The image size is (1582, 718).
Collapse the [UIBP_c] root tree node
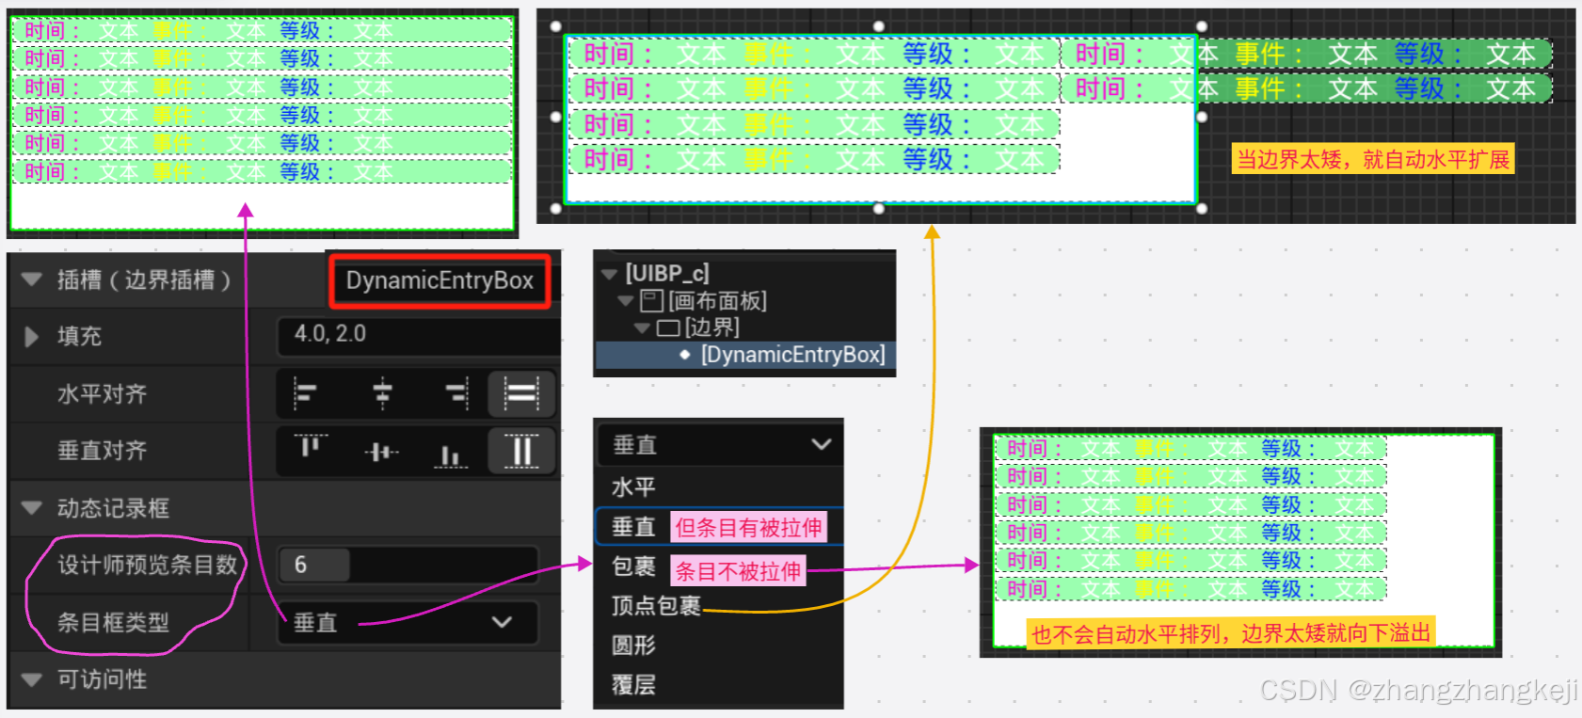click(609, 274)
